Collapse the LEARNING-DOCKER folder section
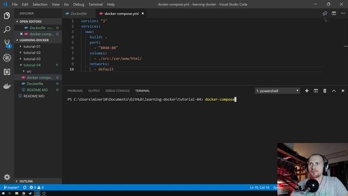Viewport: 348px width, 196px height. [x=38, y=40]
